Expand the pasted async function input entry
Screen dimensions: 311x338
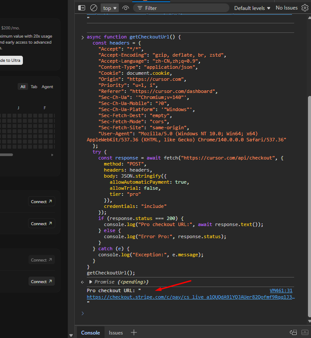pos(83,38)
